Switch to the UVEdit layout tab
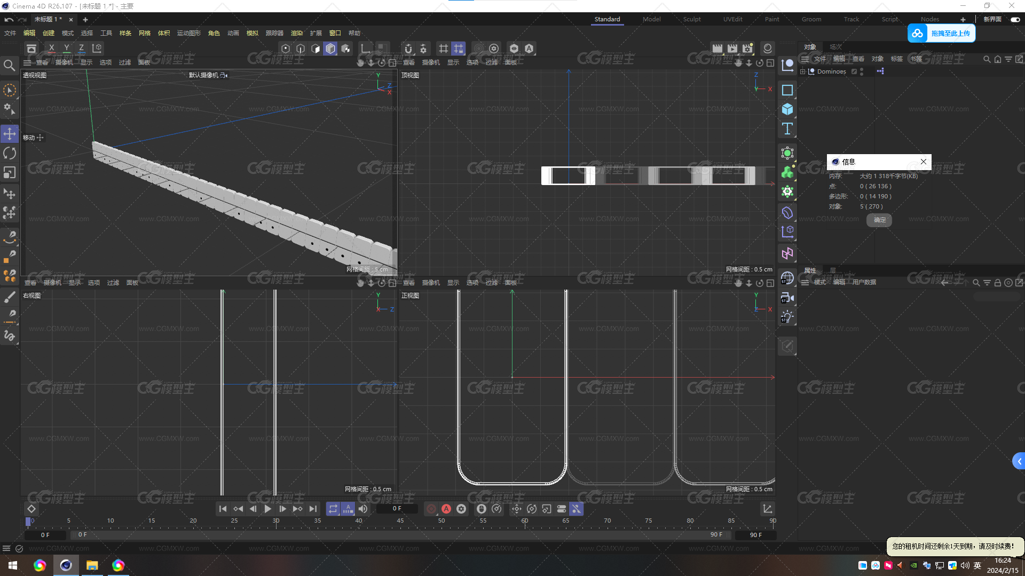 point(732,19)
